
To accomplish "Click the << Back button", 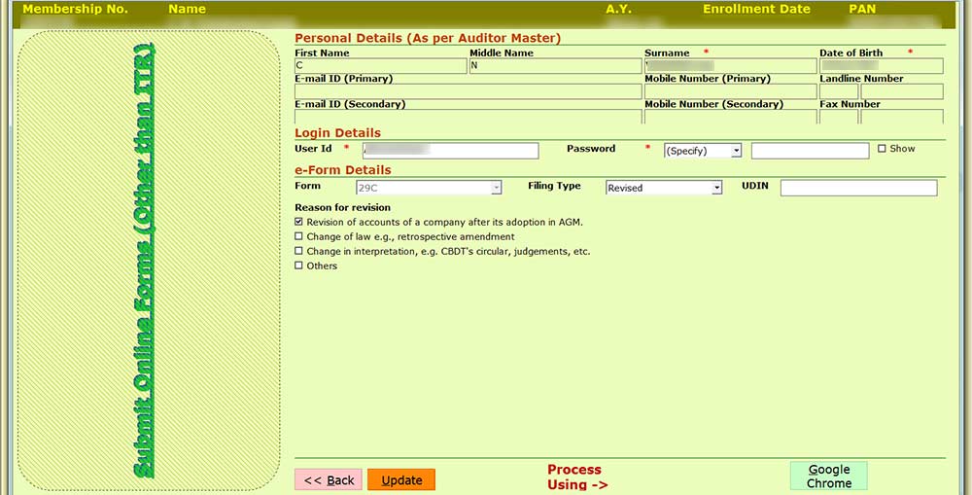I will 329,479.
